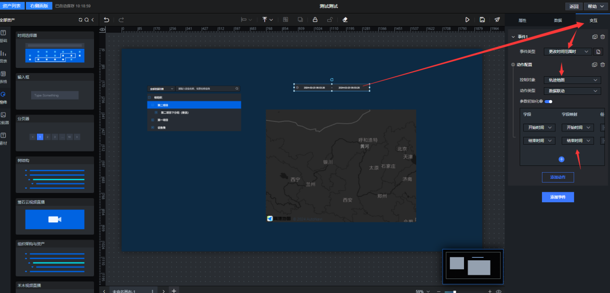610x293 pixels.
Task: Open the 事件类型 dropdown
Action: point(568,52)
